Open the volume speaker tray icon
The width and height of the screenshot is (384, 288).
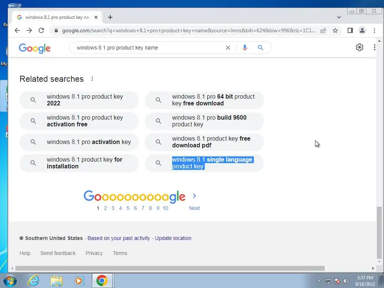[x=346, y=281]
